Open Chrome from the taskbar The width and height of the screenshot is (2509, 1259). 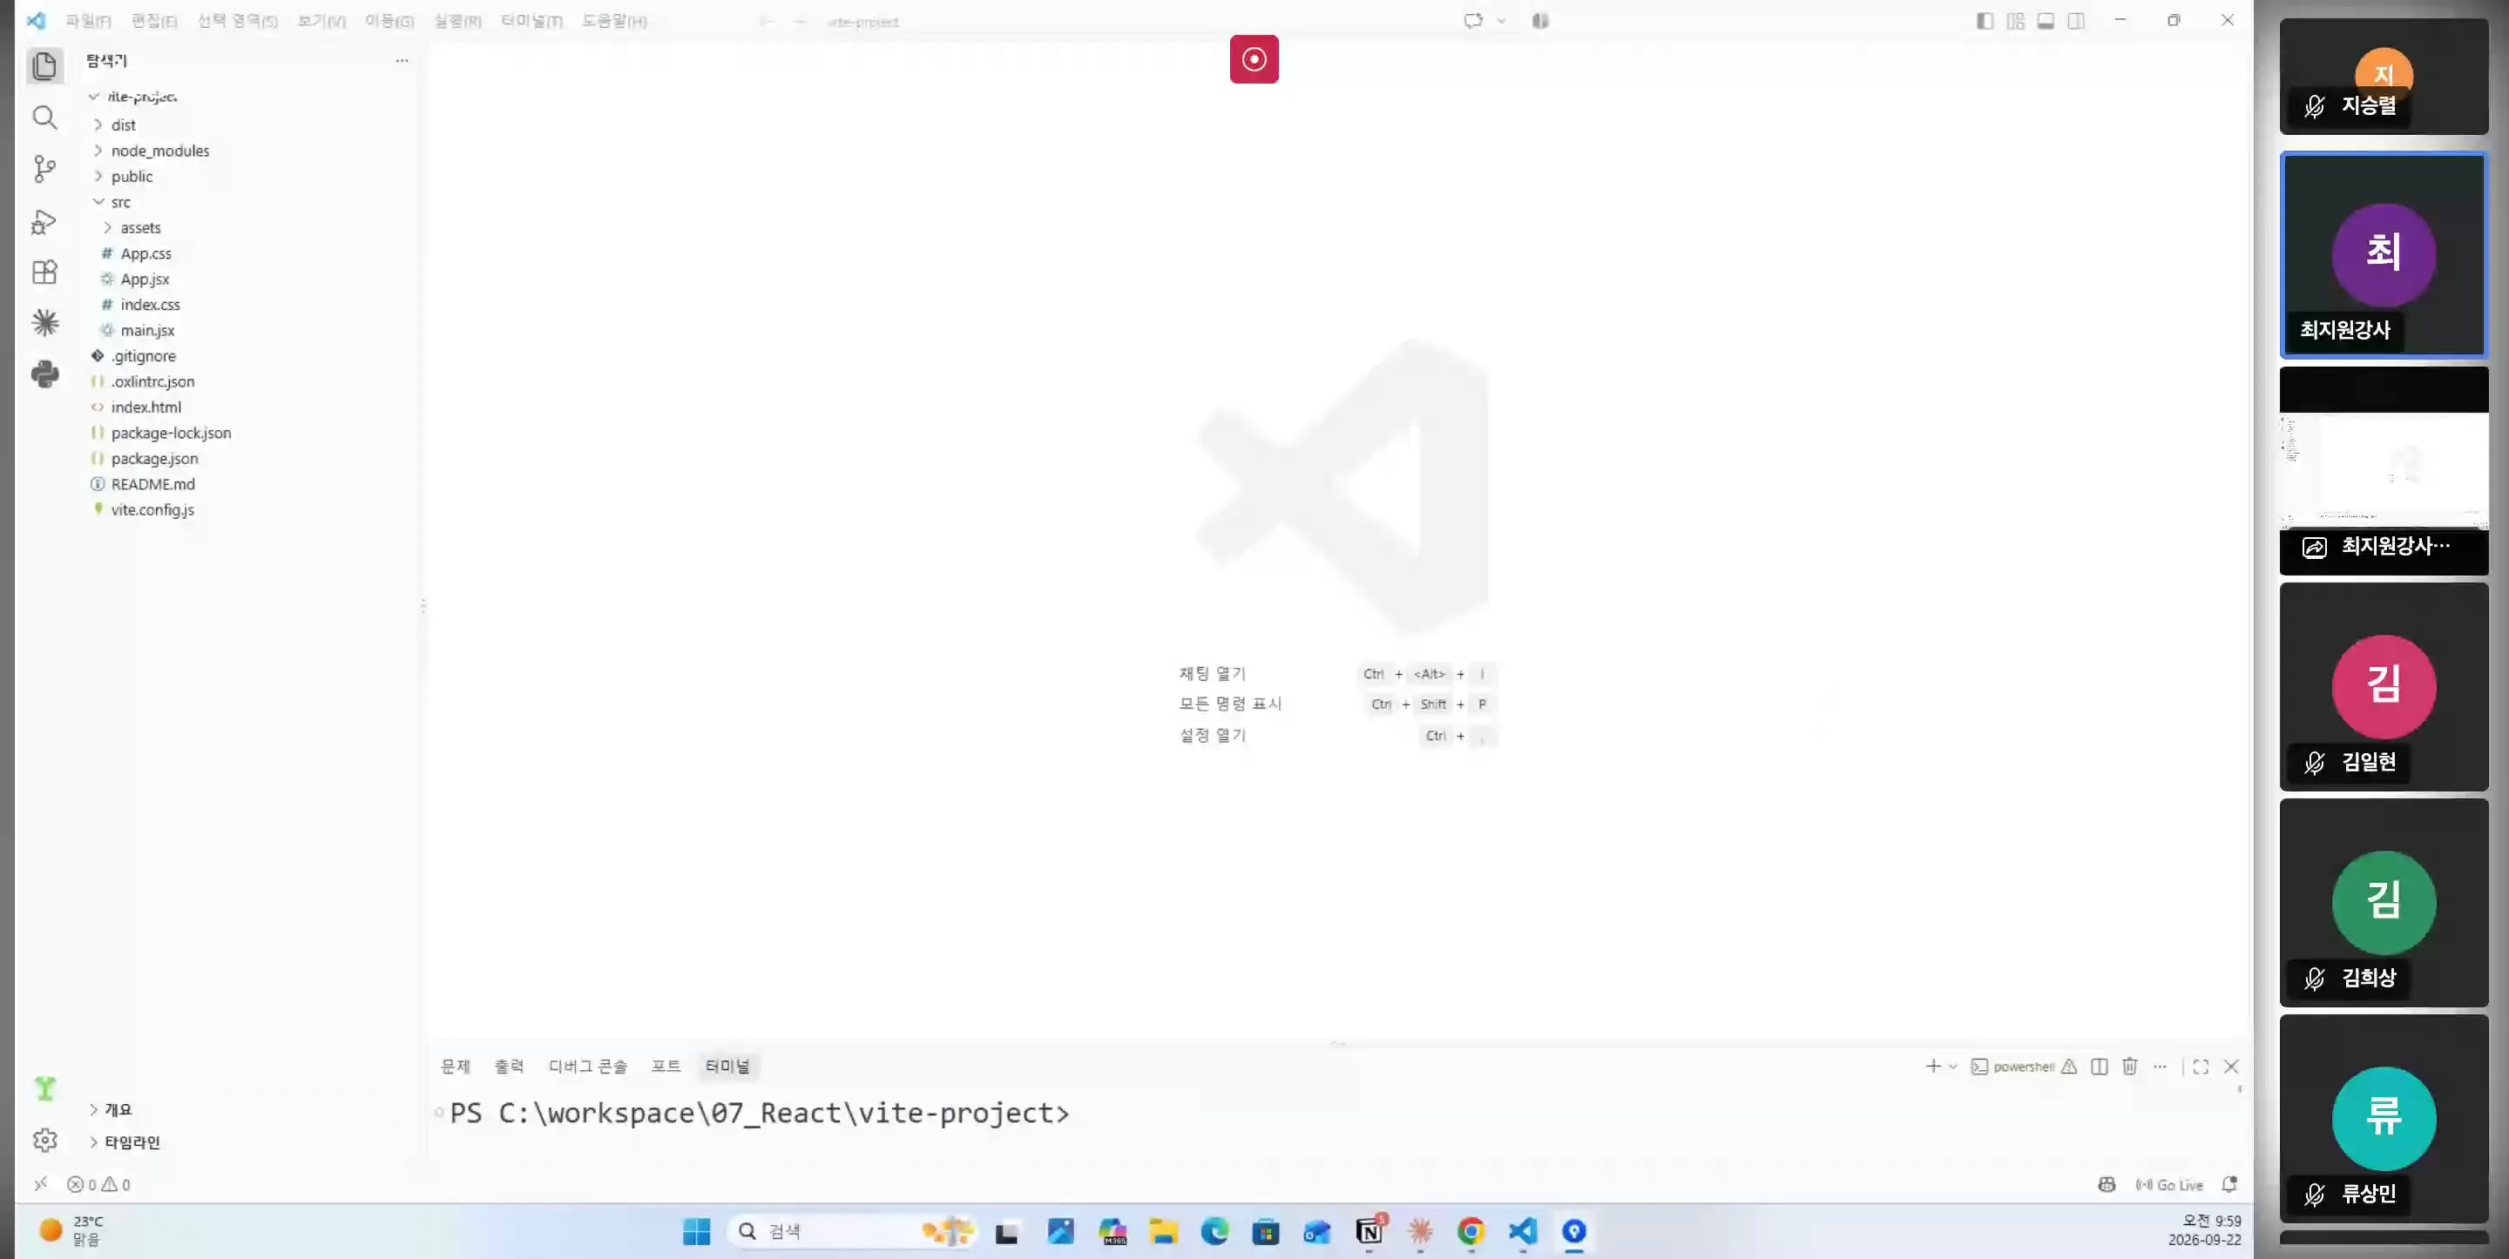(x=1471, y=1232)
